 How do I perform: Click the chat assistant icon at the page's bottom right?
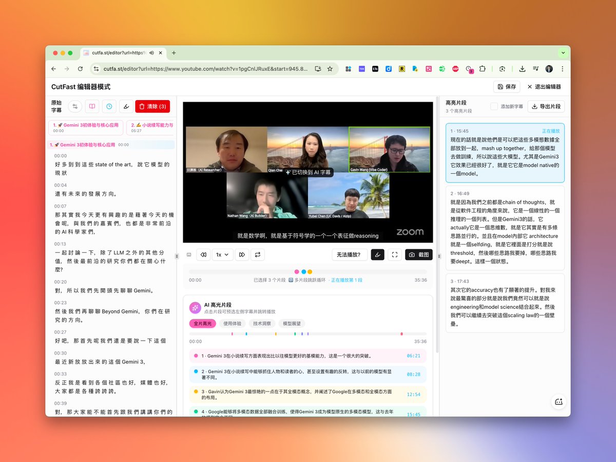[x=559, y=402]
